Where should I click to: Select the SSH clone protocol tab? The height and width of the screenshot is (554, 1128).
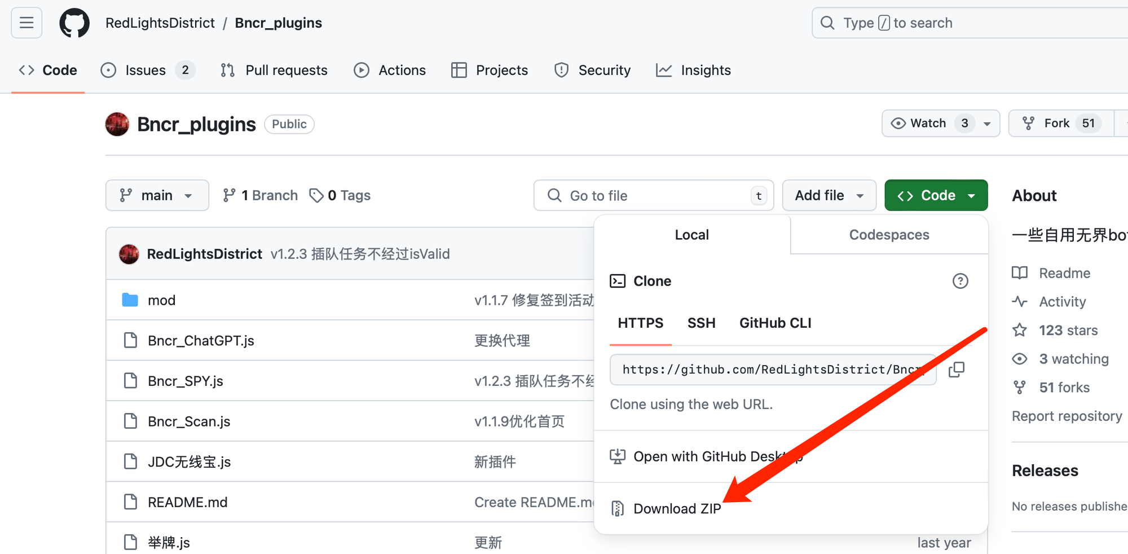701,323
